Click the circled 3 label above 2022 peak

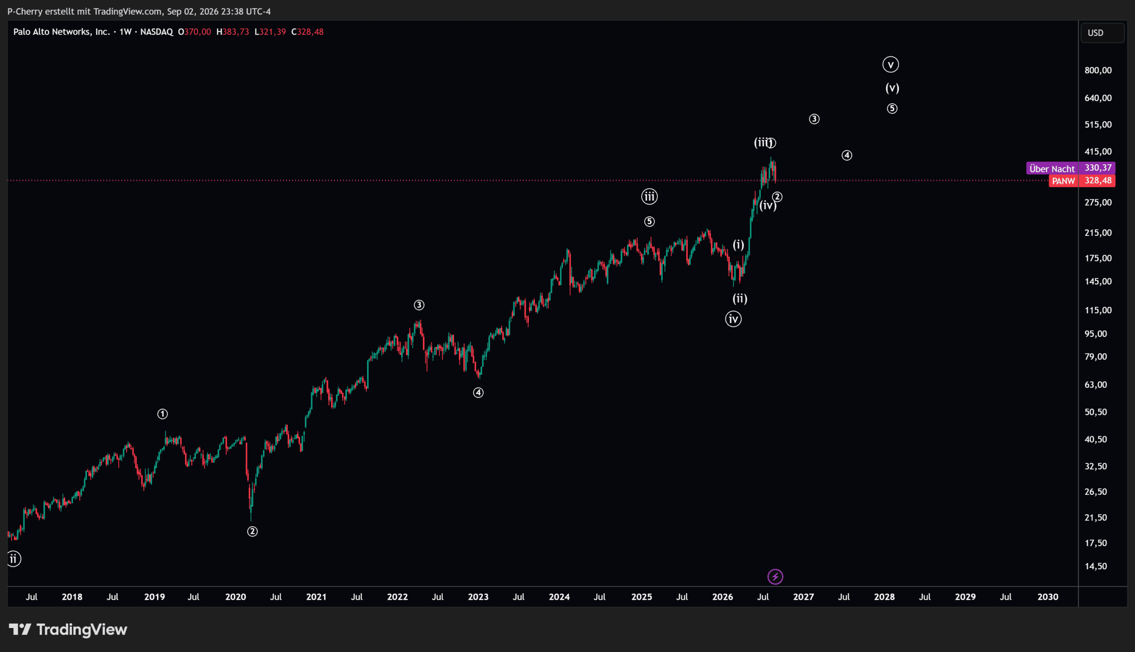pyautogui.click(x=419, y=305)
